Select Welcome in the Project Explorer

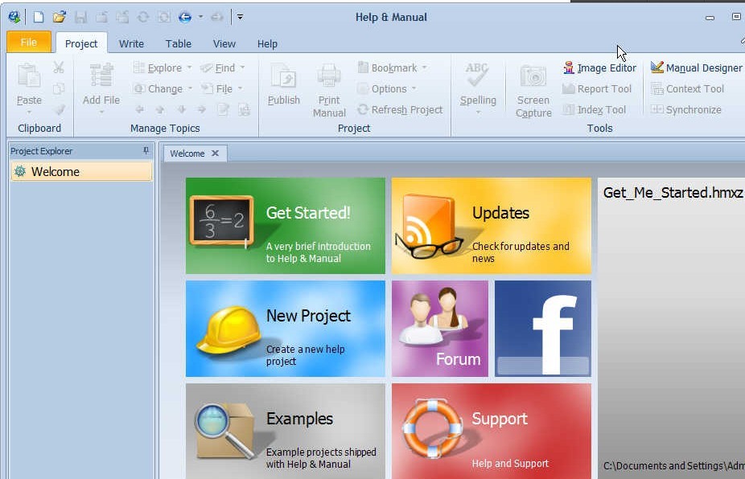[81, 171]
